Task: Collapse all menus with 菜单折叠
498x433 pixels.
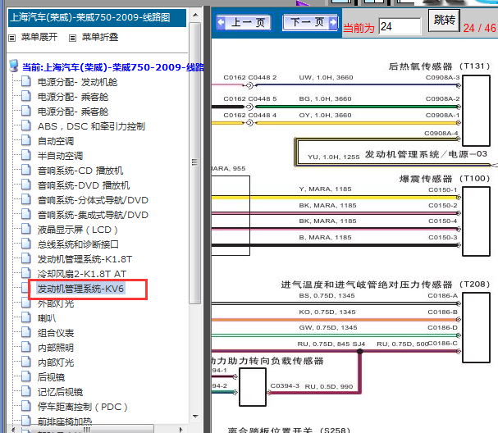Action: tap(100, 38)
